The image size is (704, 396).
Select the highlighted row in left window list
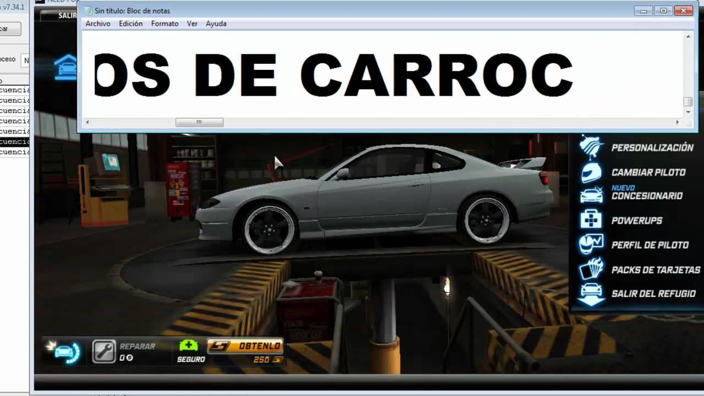[x=15, y=141]
